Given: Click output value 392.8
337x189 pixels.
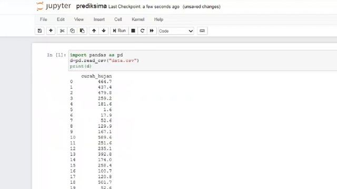Looking at the screenshot, I should click(105, 154).
